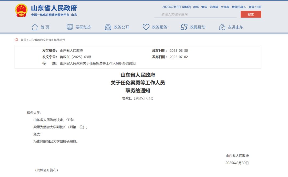
Task: Click the 发文机关 value 山东省人民政府
Action: 71,50
